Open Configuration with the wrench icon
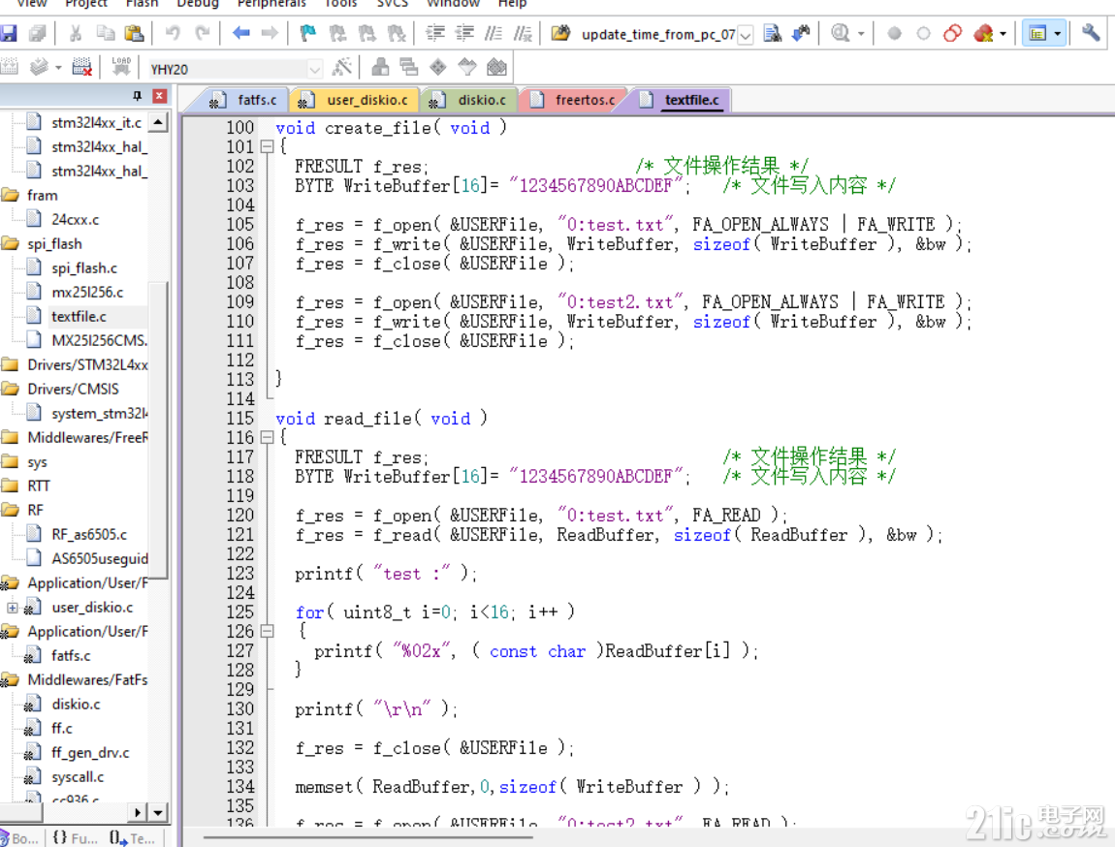 [x=1090, y=33]
